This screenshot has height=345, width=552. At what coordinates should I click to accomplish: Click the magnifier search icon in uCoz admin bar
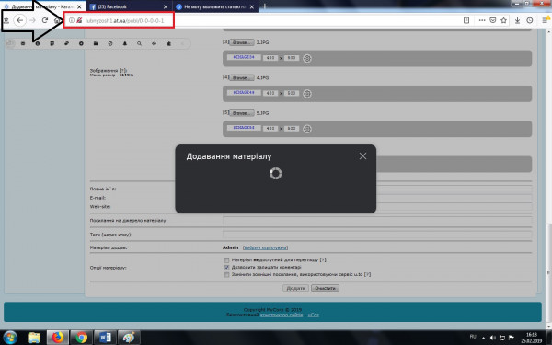tap(140, 43)
